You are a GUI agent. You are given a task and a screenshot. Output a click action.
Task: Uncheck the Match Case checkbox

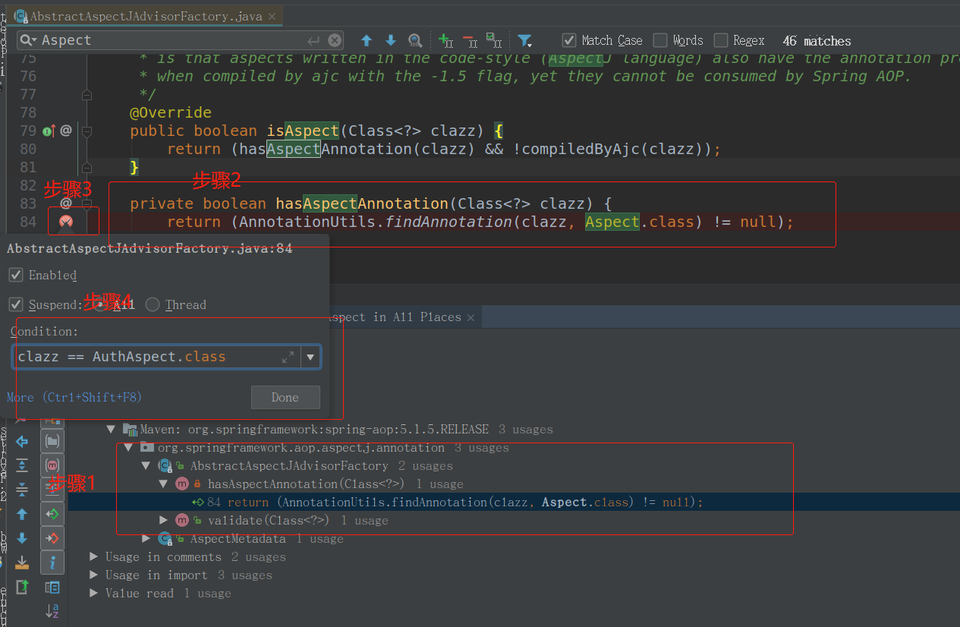tap(569, 40)
